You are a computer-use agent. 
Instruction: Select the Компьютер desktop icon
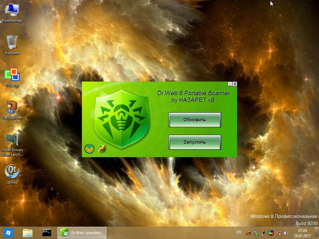(12, 13)
